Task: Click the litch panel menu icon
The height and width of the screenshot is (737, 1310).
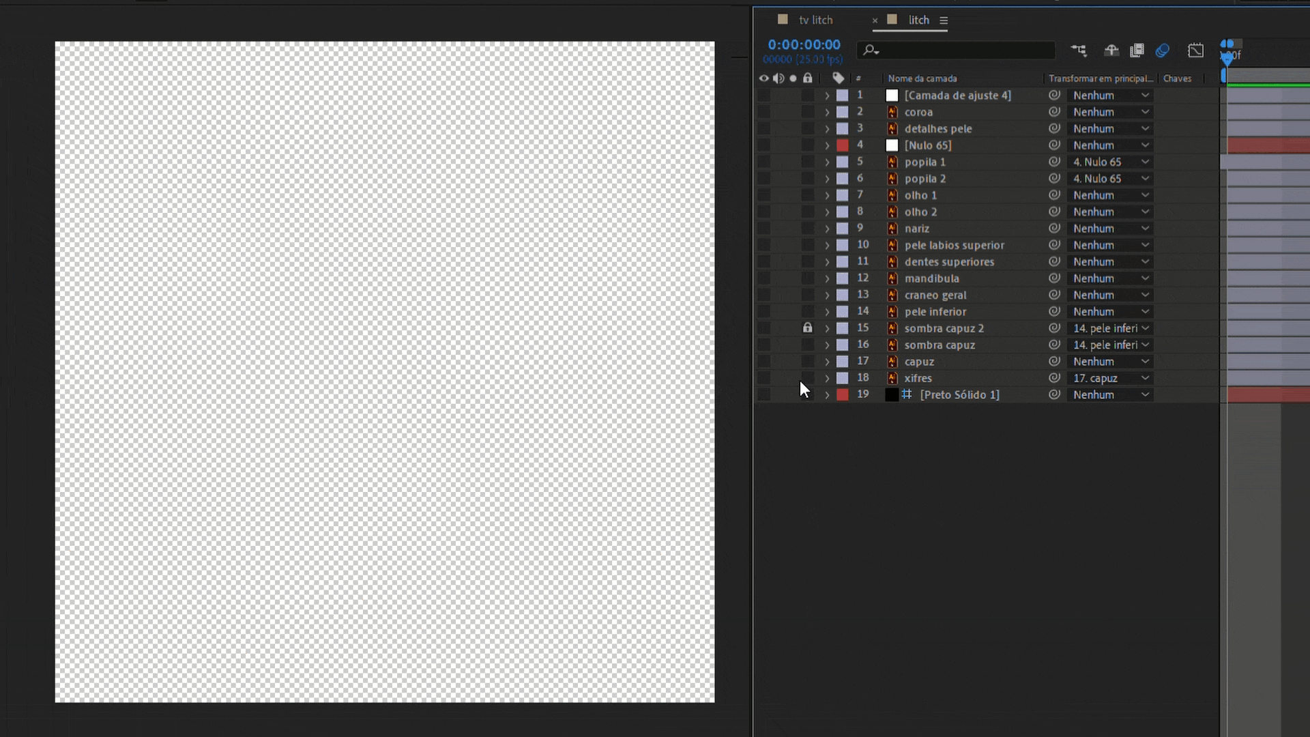Action: pyautogui.click(x=944, y=20)
